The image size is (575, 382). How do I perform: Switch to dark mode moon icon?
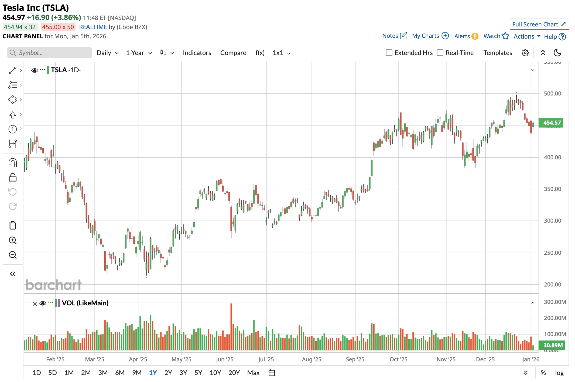pos(557,53)
